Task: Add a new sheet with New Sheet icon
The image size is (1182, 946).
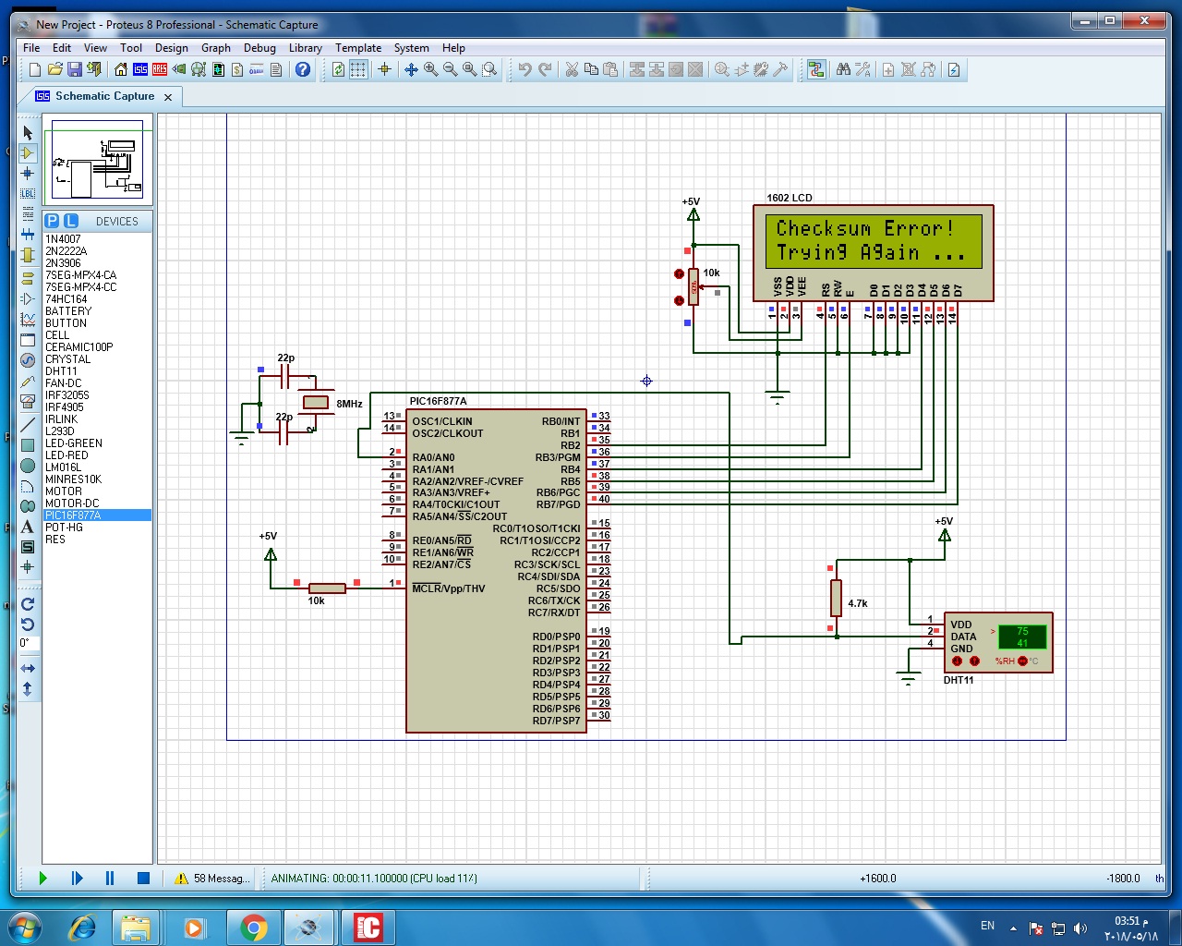Action: 888,69
